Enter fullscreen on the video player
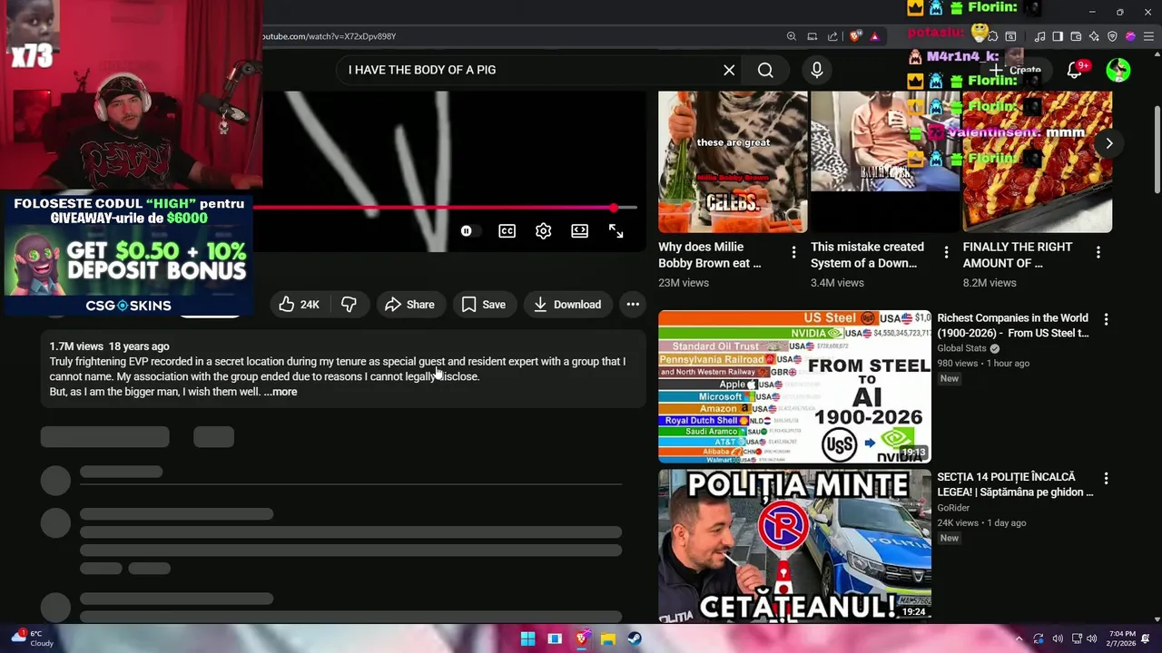This screenshot has height=653, width=1162. click(615, 231)
